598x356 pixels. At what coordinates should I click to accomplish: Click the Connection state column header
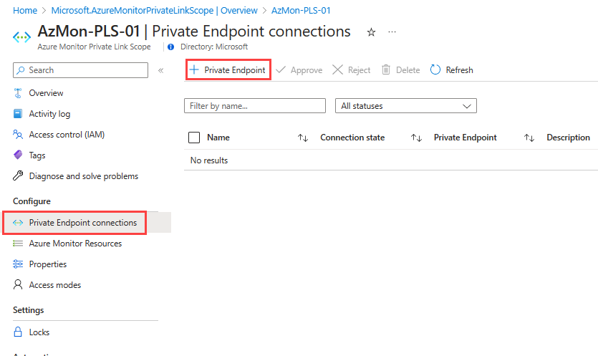[x=352, y=138]
